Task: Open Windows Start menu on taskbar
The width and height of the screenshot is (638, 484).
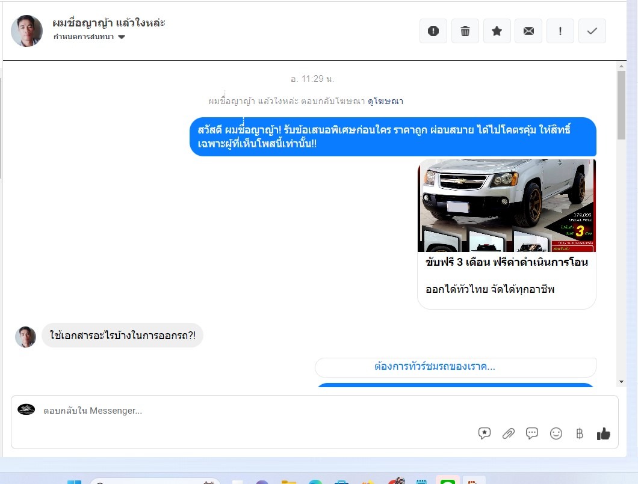Action: tap(74, 482)
